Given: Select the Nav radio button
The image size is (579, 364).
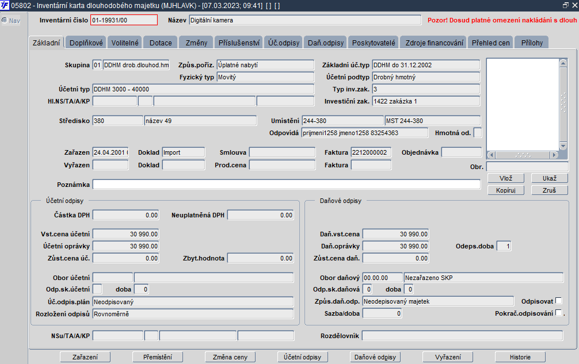Looking at the screenshot, I should pos(5,21).
